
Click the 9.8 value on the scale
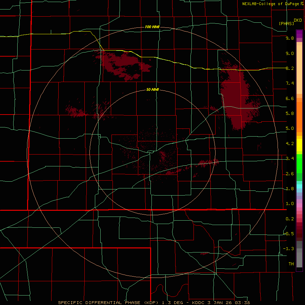(x=290, y=38)
